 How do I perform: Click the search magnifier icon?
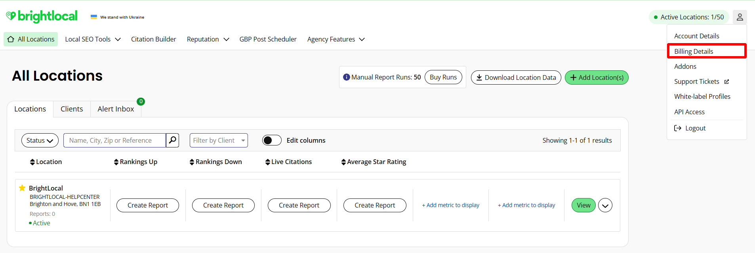(172, 140)
